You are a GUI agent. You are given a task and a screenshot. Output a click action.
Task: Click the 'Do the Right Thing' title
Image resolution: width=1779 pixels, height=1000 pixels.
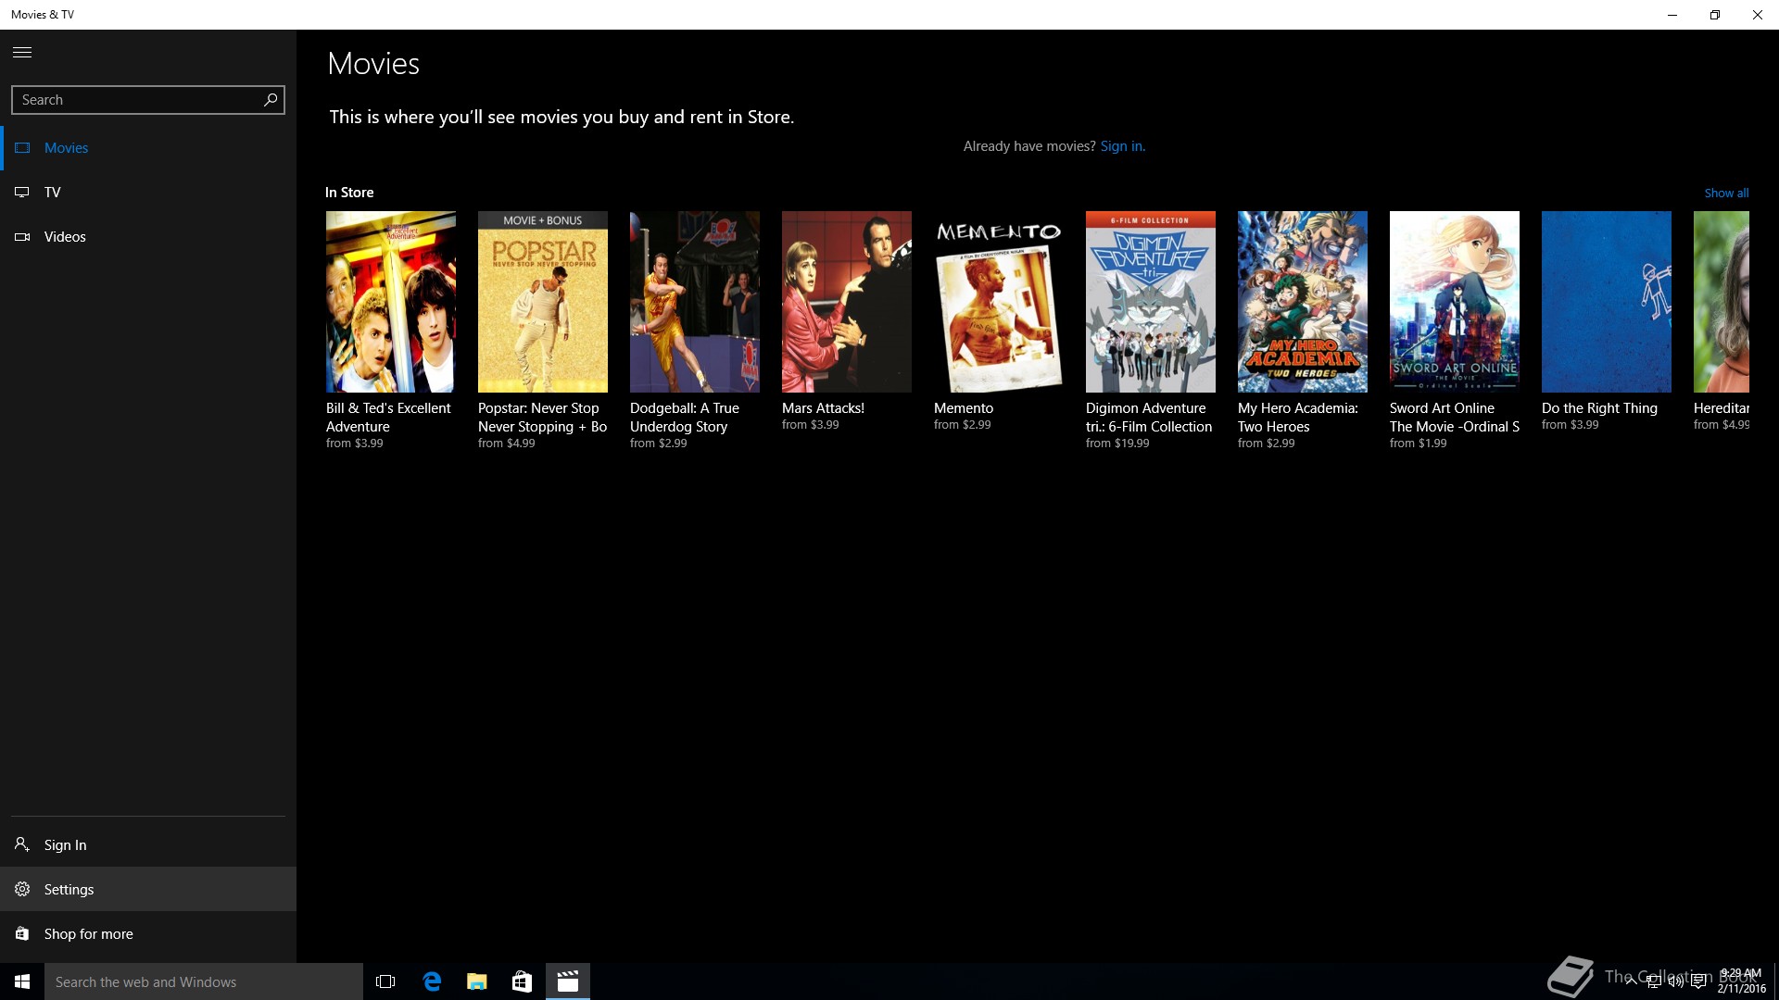click(1599, 407)
